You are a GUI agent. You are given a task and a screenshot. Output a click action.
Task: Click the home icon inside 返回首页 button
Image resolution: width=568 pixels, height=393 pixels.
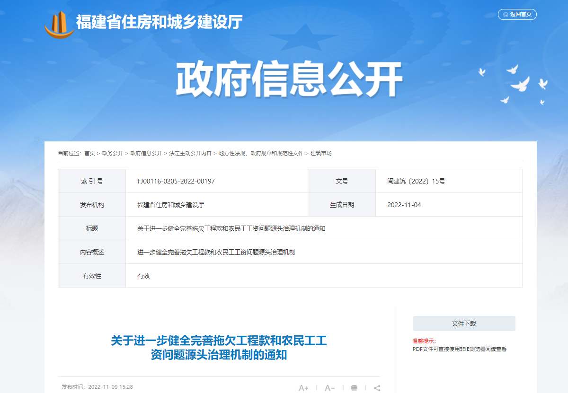tap(506, 15)
